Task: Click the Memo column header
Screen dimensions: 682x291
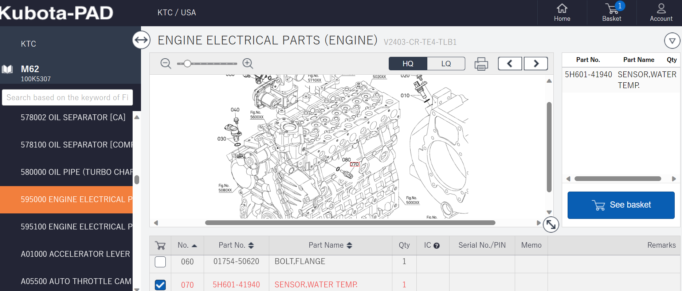Action: (531, 245)
